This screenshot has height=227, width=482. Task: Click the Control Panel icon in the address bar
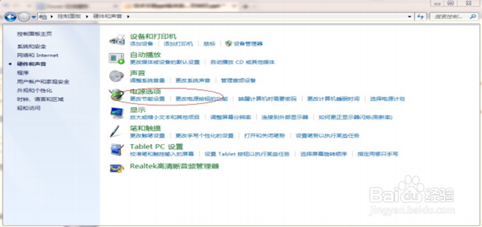pos(44,16)
